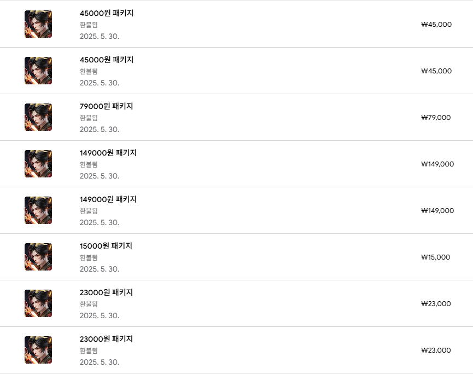Open the game icon for 79000원 패키지

pos(38,117)
